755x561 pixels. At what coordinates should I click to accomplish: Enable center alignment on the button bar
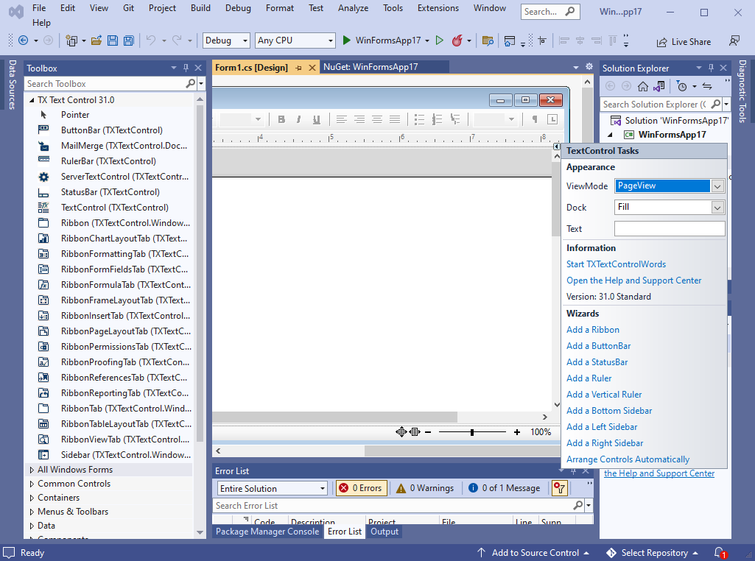pyautogui.click(x=359, y=119)
